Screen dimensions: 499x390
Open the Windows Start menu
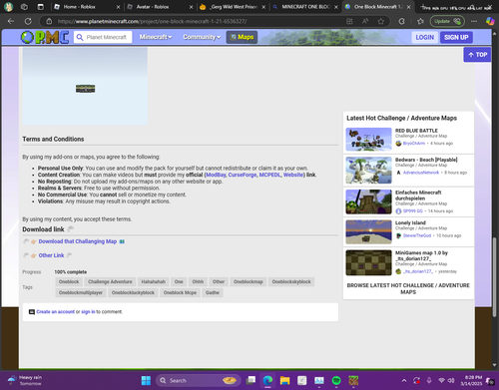146,380
